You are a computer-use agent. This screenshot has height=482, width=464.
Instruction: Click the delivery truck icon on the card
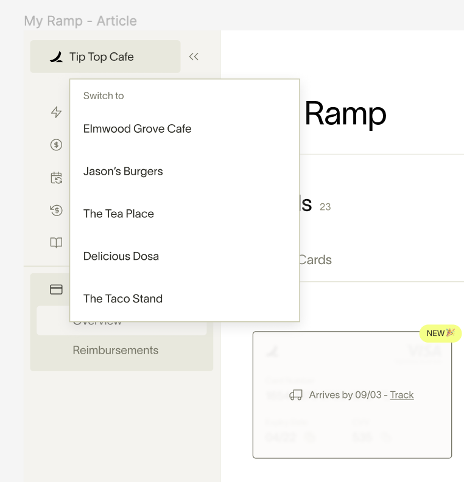click(296, 395)
